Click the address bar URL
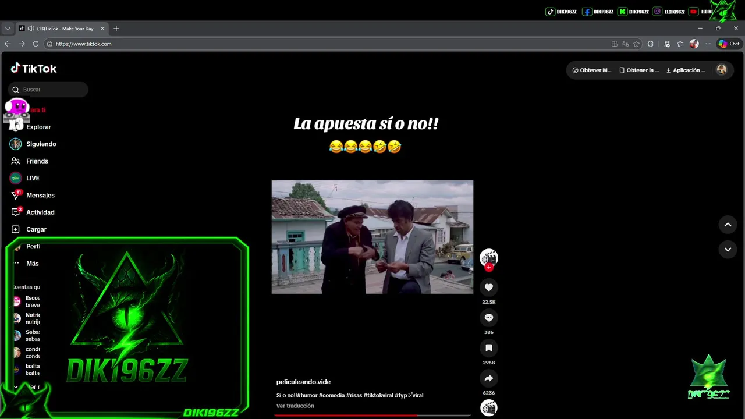Image resolution: width=745 pixels, height=419 pixels. [84, 44]
